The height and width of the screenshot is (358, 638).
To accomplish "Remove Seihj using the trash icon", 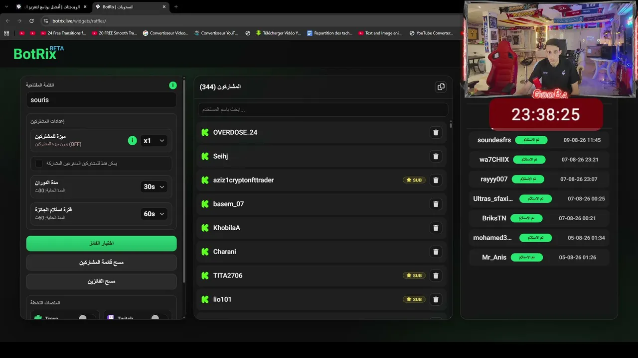I will click(x=436, y=156).
